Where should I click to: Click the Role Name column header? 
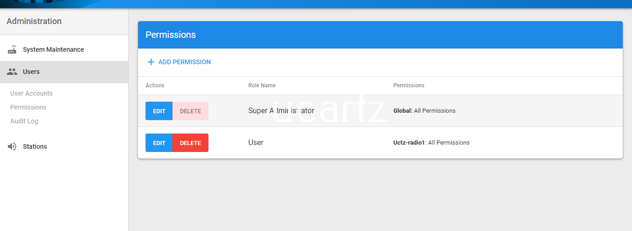pyautogui.click(x=262, y=85)
